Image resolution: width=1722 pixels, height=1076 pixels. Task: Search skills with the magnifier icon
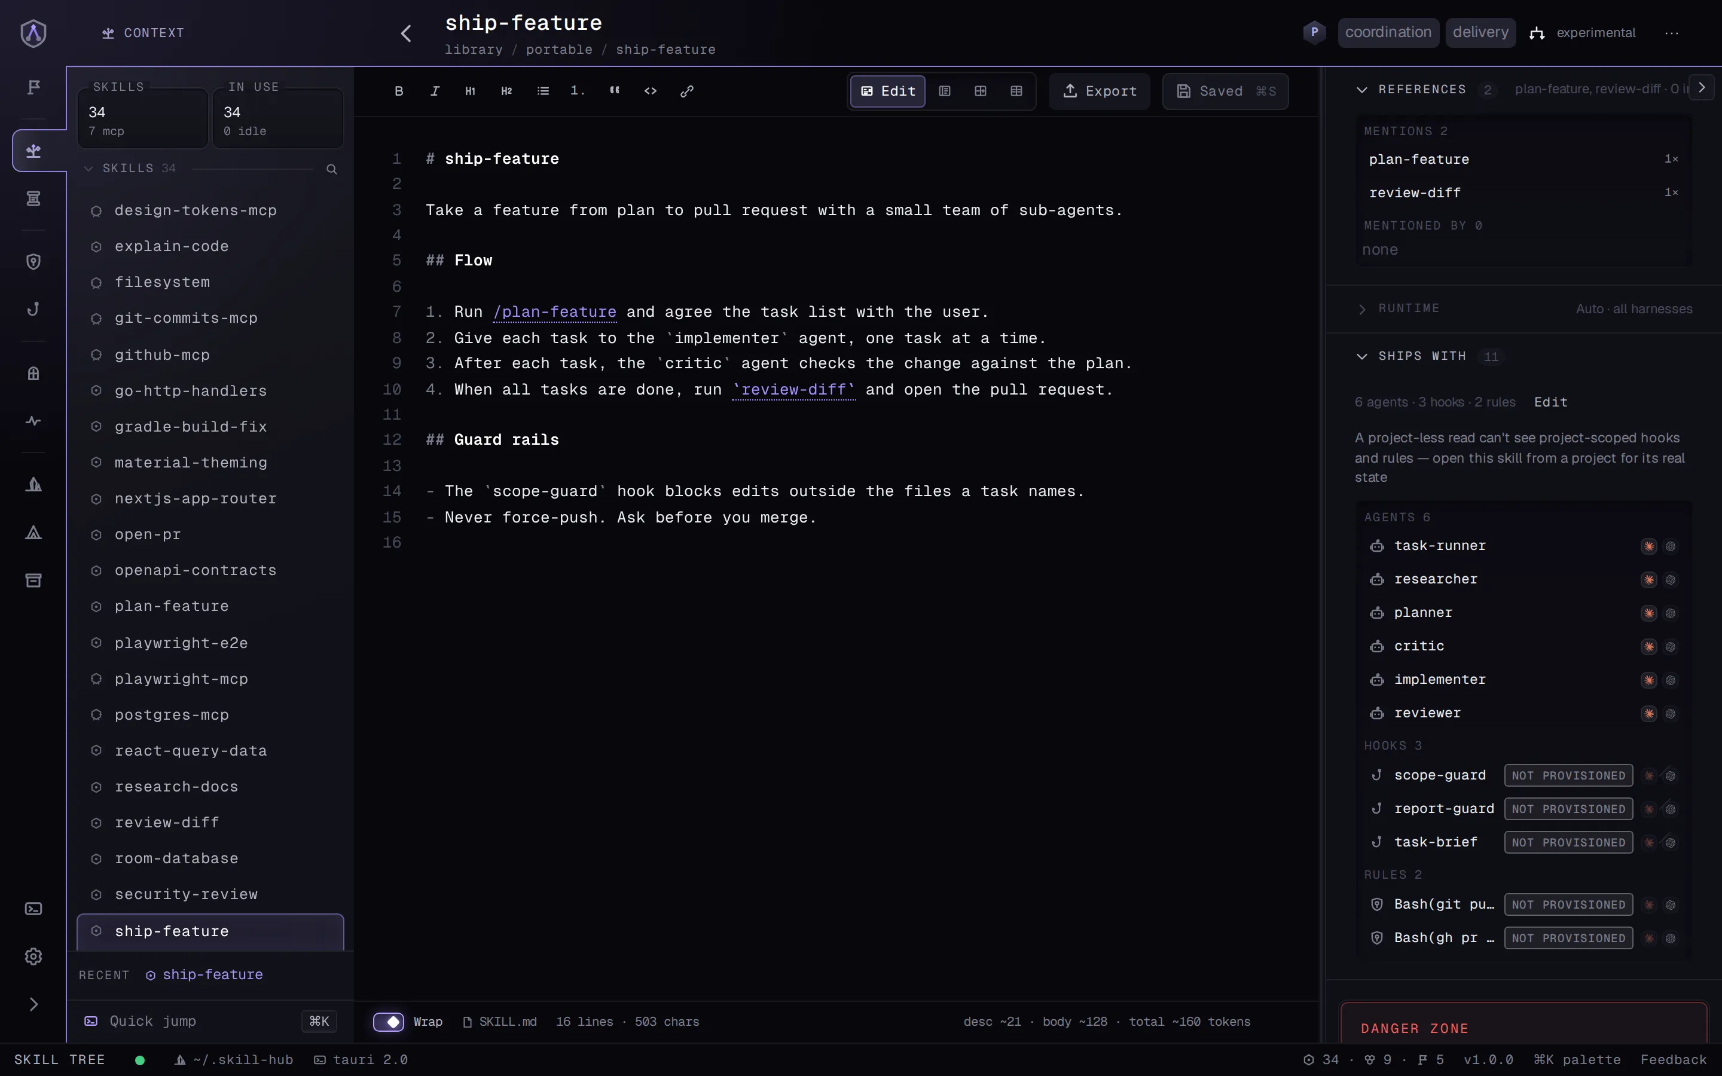[x=332, y=169]
